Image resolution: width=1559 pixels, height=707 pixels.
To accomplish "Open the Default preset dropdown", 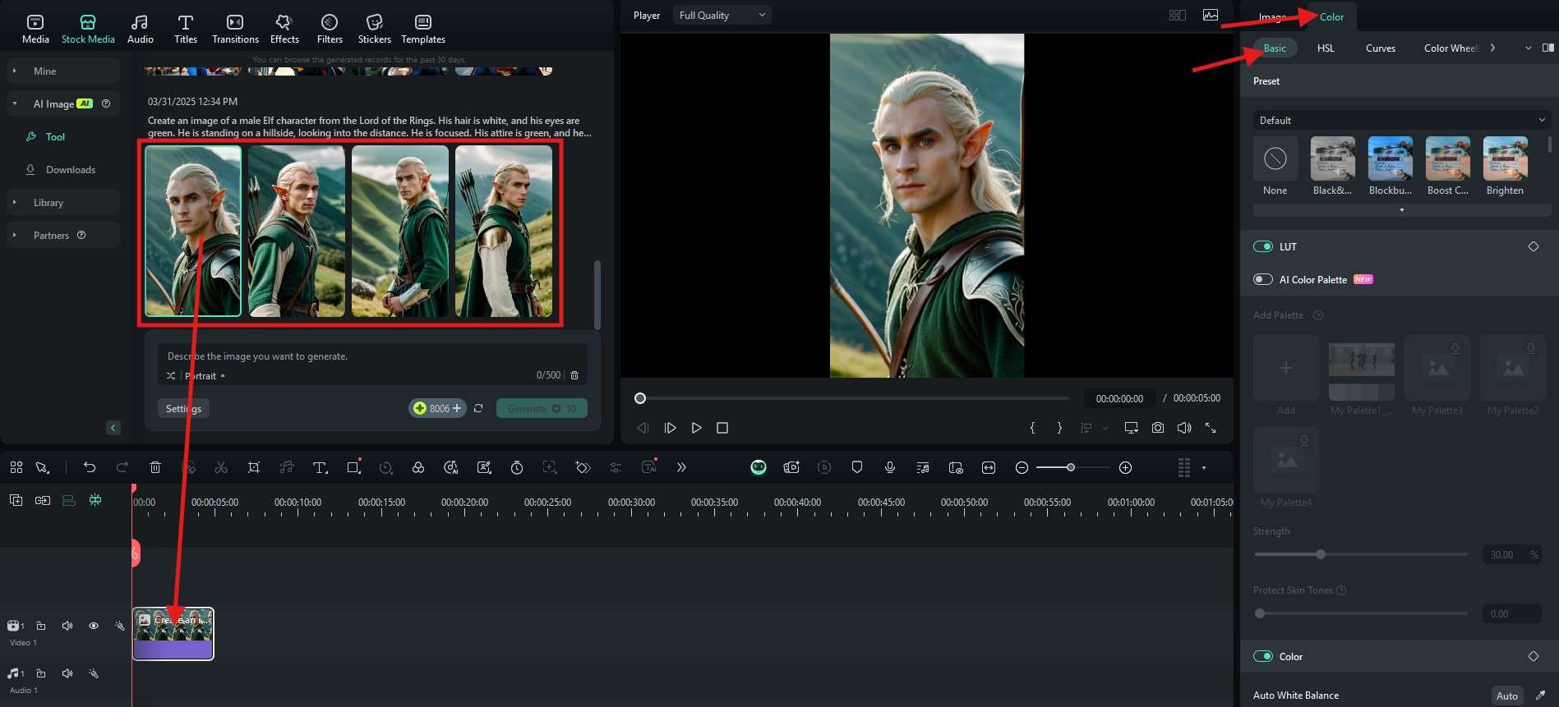I will [1402, 120].
